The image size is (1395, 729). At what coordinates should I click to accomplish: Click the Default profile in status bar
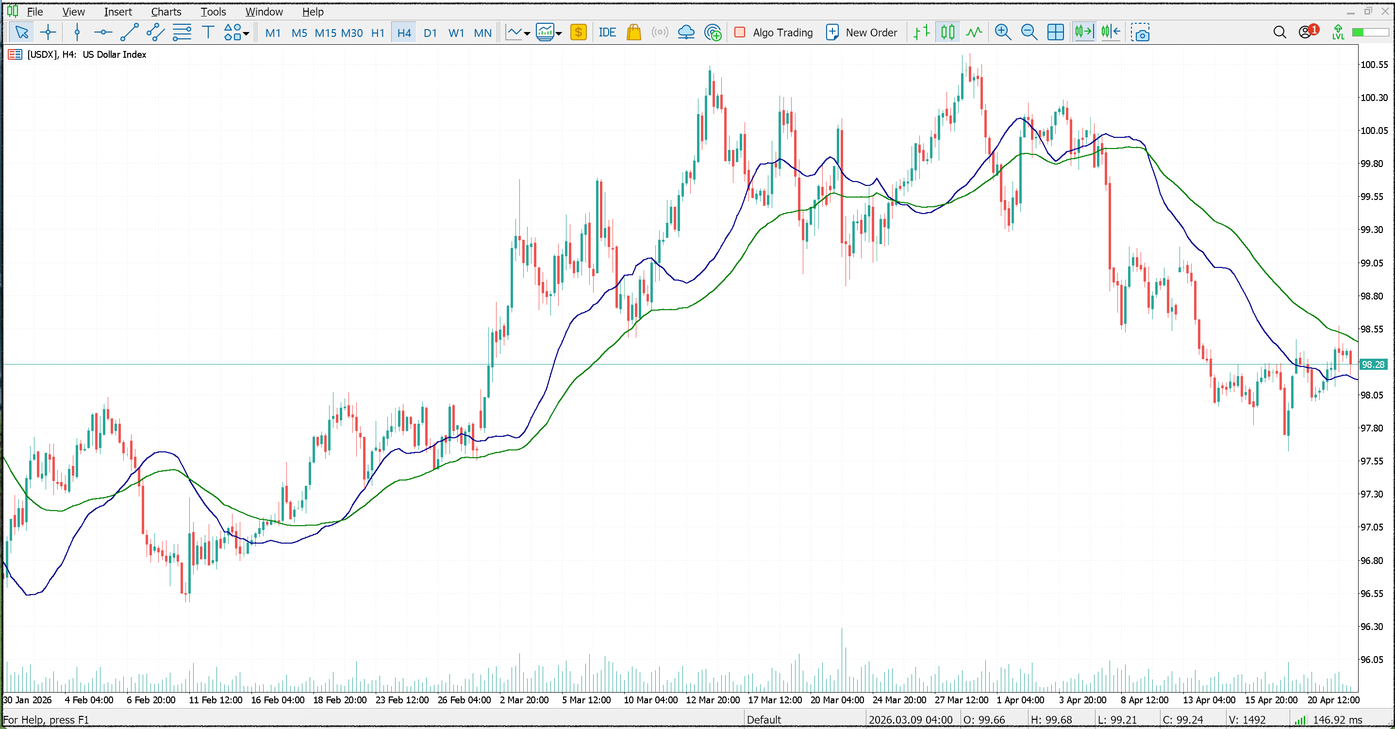pos(764,720)
